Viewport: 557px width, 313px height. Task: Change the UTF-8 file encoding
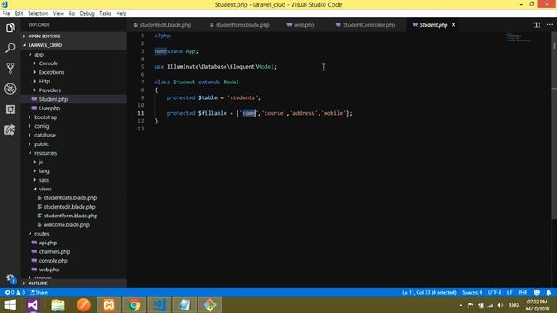pyautogui.click(x=494, y=292)
